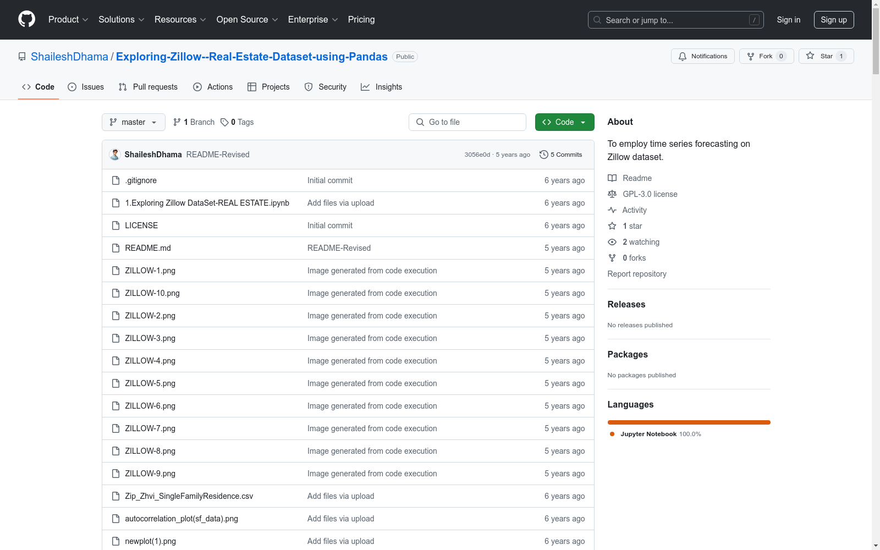Click the commit history clock icon

(544, 155)
